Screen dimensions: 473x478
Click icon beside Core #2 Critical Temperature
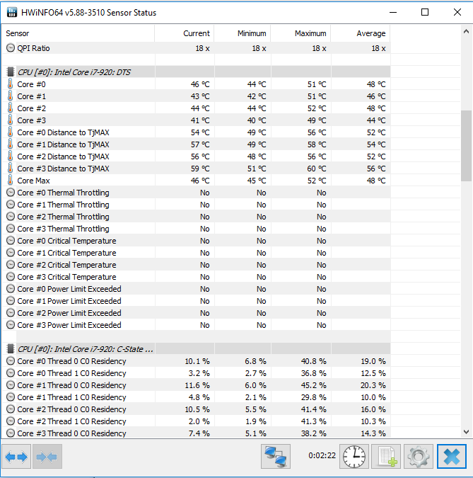pos(11,265)
